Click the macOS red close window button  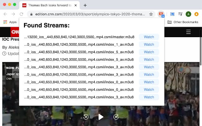pos(4,4)
